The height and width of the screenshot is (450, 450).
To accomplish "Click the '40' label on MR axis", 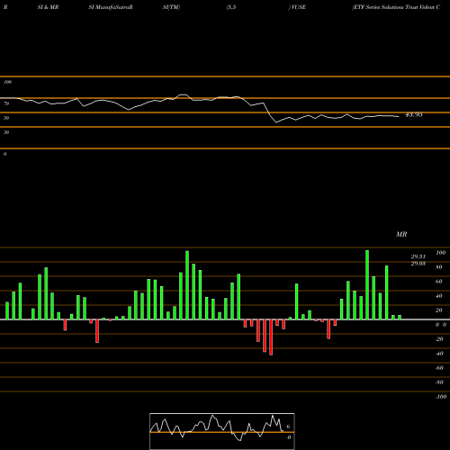I will 439,296.
